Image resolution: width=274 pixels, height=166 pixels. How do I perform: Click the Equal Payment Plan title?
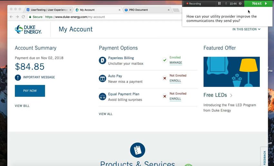tap(124, 94)
